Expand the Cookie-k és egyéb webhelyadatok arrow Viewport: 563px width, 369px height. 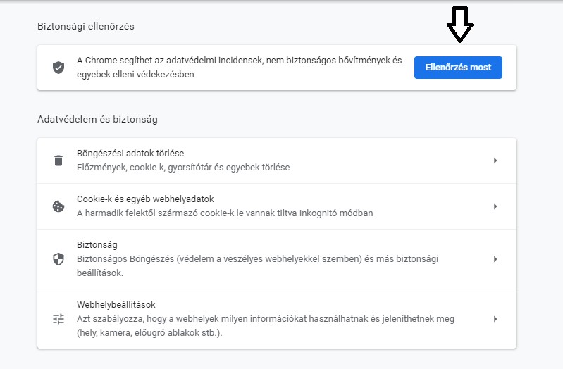coord(495,206)
